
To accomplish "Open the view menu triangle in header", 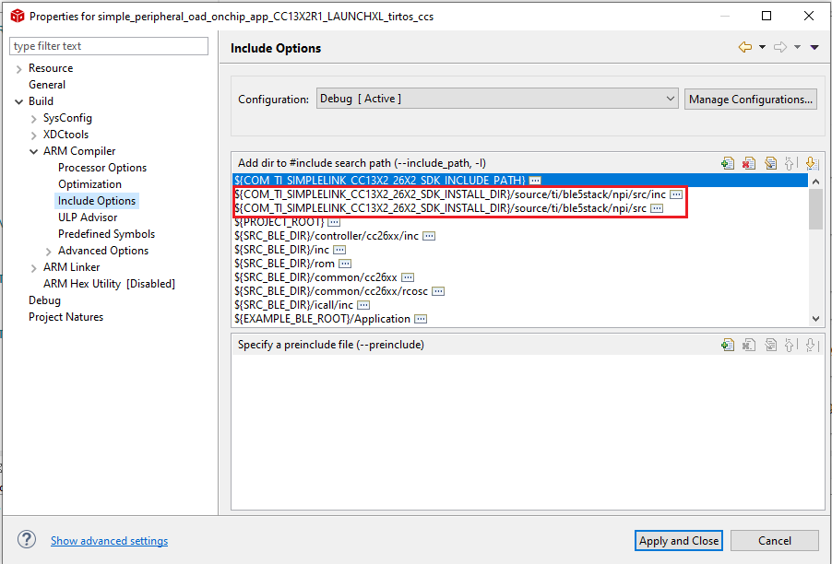I will (814, 47).
